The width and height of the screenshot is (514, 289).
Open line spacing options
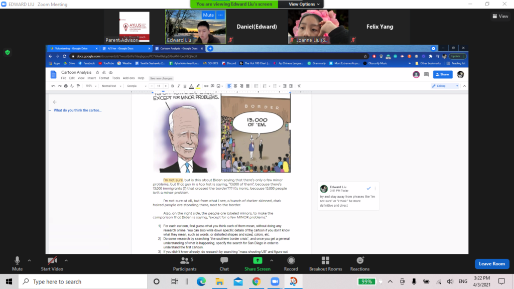(x=256, y=86)
